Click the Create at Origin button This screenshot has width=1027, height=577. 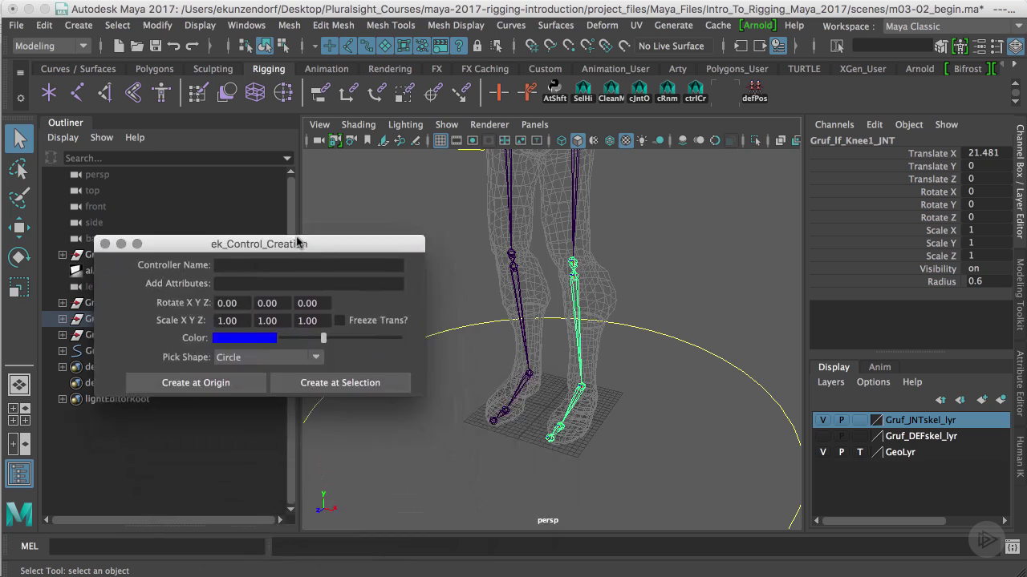click(196, 382)
